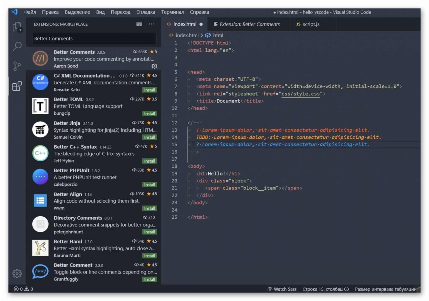Click line number 18 in gutter
429x301 pixels.
[174, 166]
